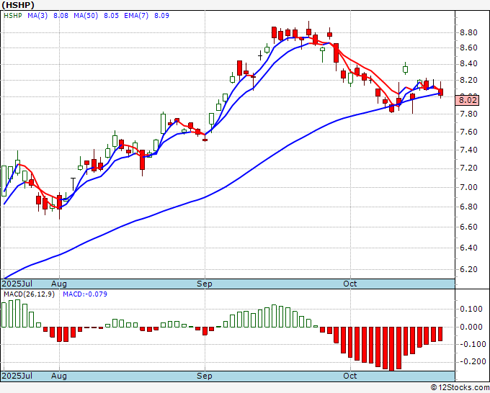Click the MA(3) value 8.08

(61, 16)
